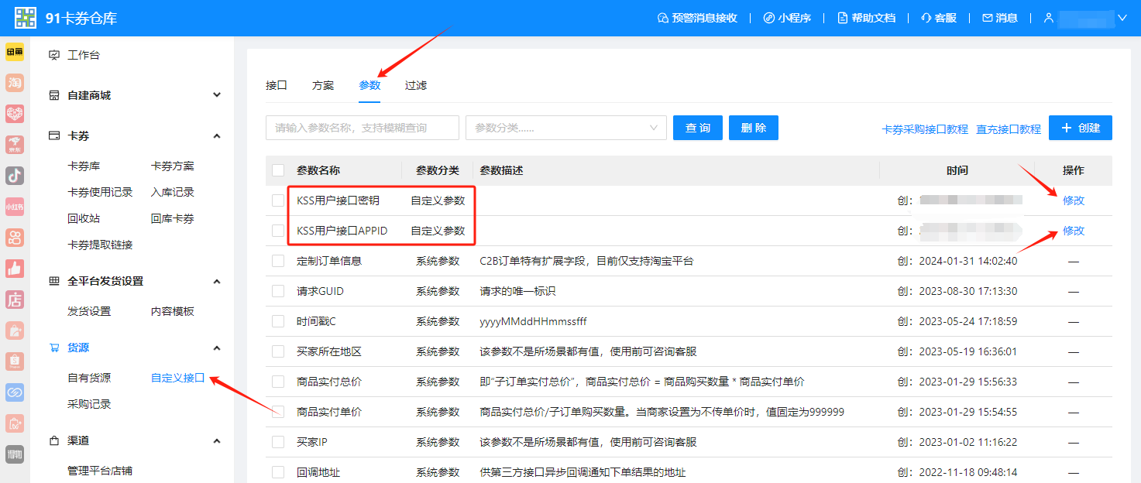Click 修改 for KSS用户接口APPID
The height and width of the screenshot is (483, 1141).
[x=1074, y=231]
